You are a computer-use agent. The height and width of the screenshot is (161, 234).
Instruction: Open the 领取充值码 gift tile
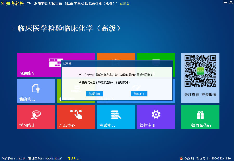tap(200, 117)
